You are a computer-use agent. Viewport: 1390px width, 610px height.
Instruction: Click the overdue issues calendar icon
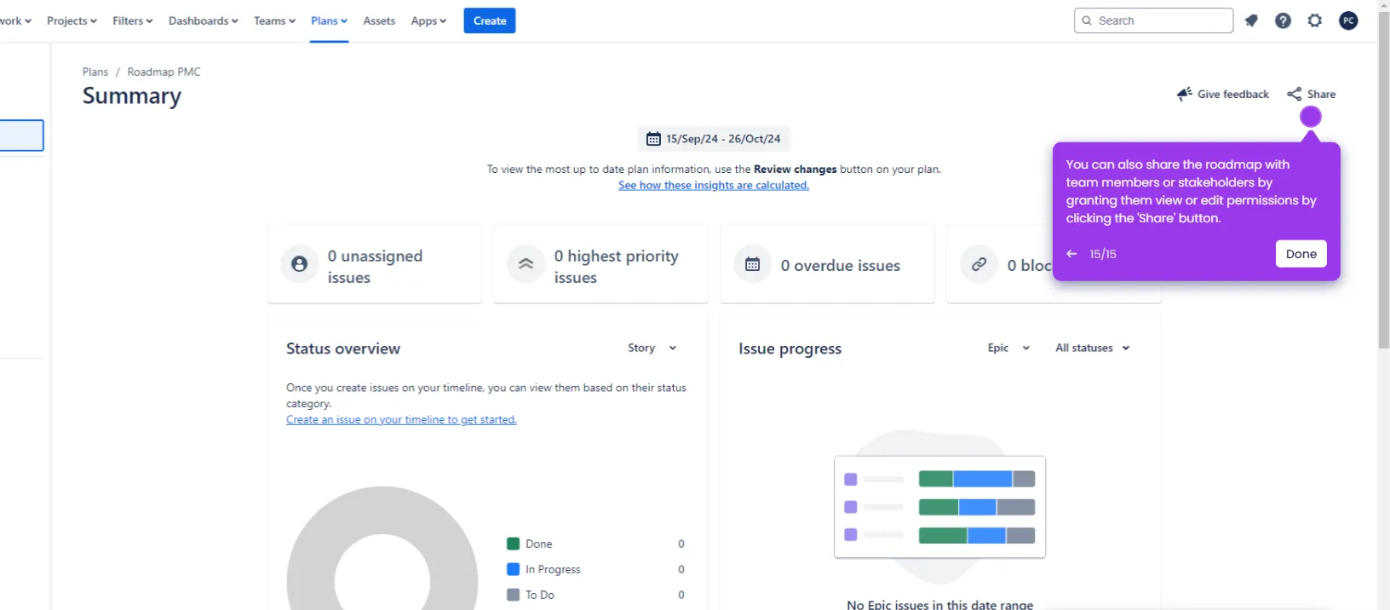(x=752, y=264)
